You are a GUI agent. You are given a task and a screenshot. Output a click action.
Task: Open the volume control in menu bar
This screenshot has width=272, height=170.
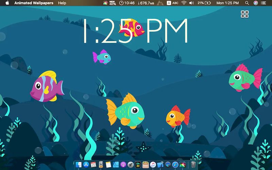191,3
